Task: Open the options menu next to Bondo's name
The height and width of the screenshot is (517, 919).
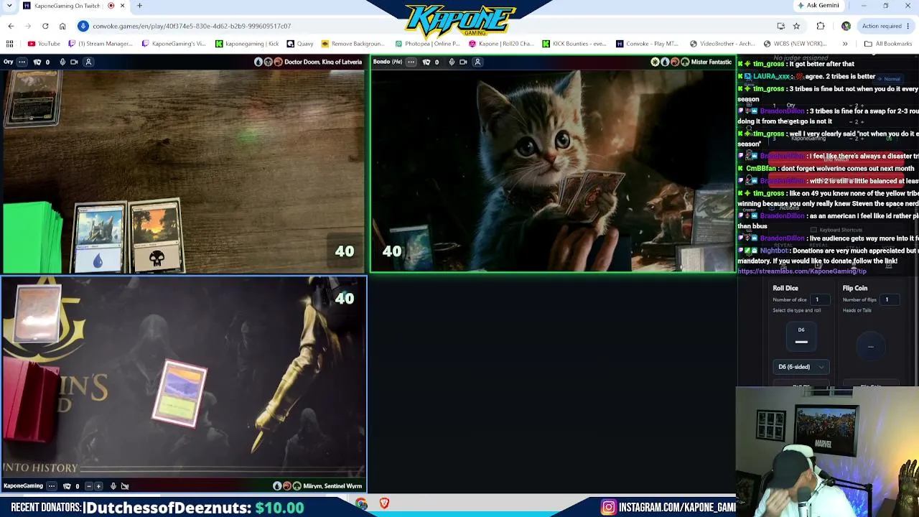Action: (411, 62)
